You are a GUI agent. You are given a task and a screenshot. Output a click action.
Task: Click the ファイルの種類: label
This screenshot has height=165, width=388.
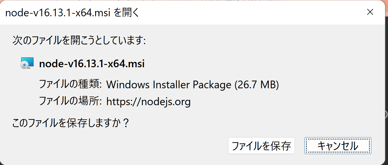click(x=71, y=85)
